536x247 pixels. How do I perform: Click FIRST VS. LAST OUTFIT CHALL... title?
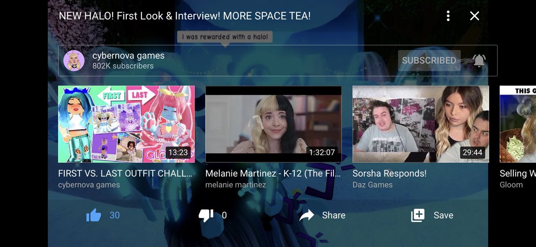point(126,173)
